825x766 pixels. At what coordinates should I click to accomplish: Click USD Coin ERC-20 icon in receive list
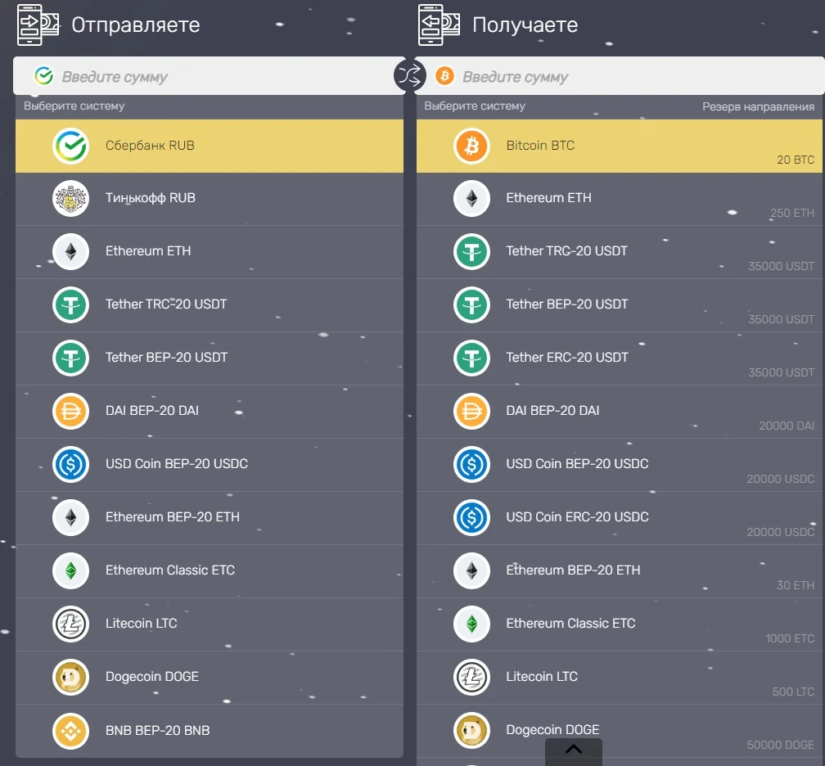point(471,517)
